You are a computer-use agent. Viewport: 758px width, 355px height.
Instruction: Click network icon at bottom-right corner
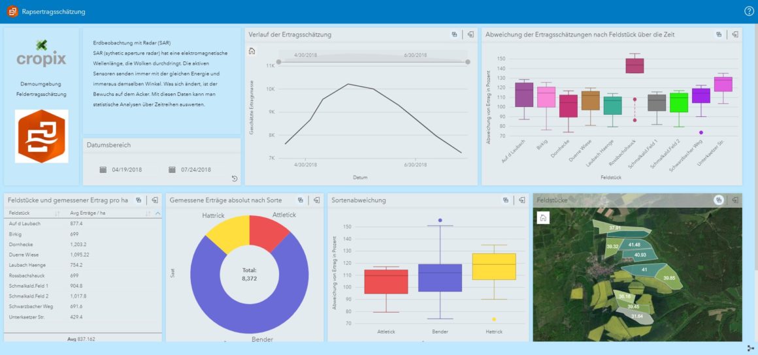(x=750, y=348)
